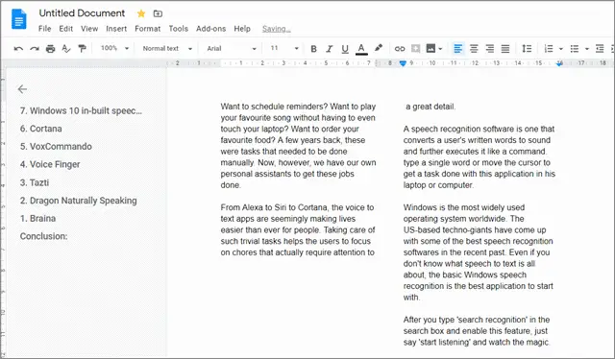Select Left align
The width and height of the screenshot is (615, 359).
[x=457, y=49]
